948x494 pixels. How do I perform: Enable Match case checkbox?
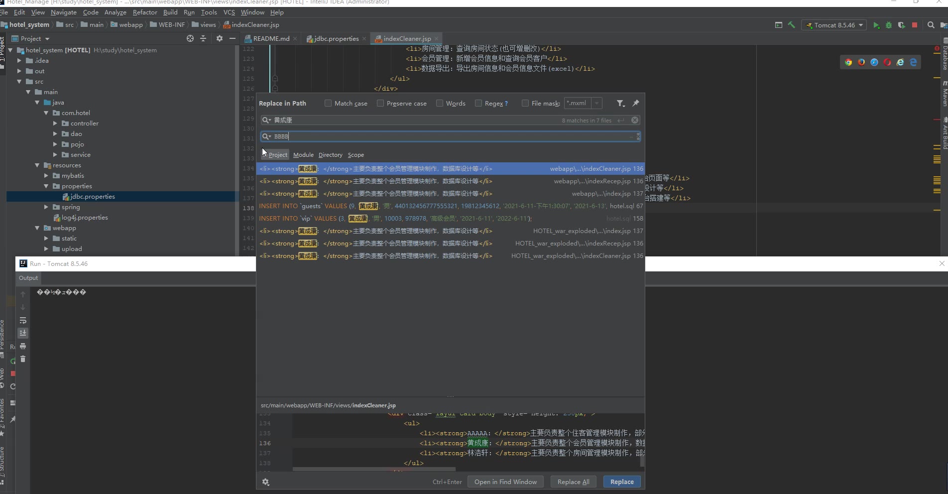tap(328, 103)
